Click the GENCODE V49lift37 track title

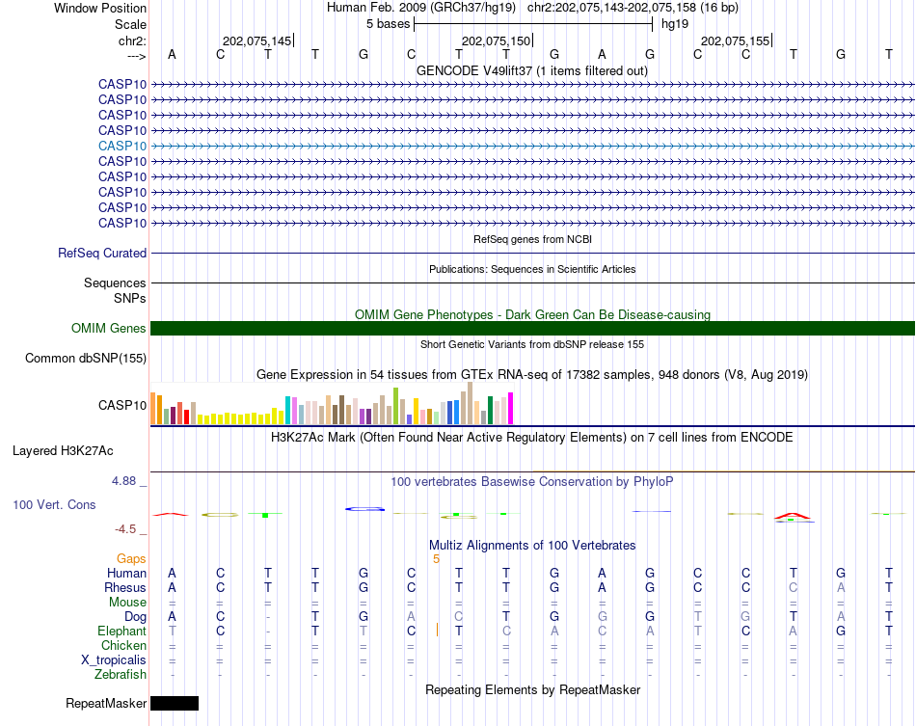click(531, 70)
